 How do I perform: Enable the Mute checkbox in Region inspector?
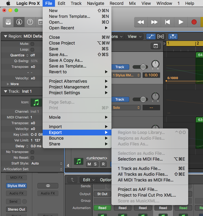(x=32, y=44)
